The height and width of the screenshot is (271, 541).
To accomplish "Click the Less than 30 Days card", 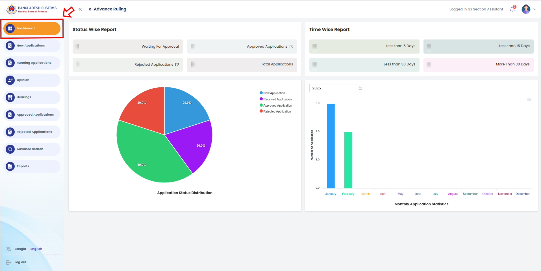I will 364,65.
